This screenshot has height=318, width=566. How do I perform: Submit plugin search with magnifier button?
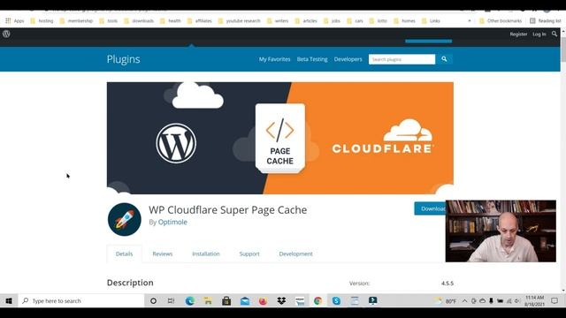pyautogui.click(x=444, y=59)
